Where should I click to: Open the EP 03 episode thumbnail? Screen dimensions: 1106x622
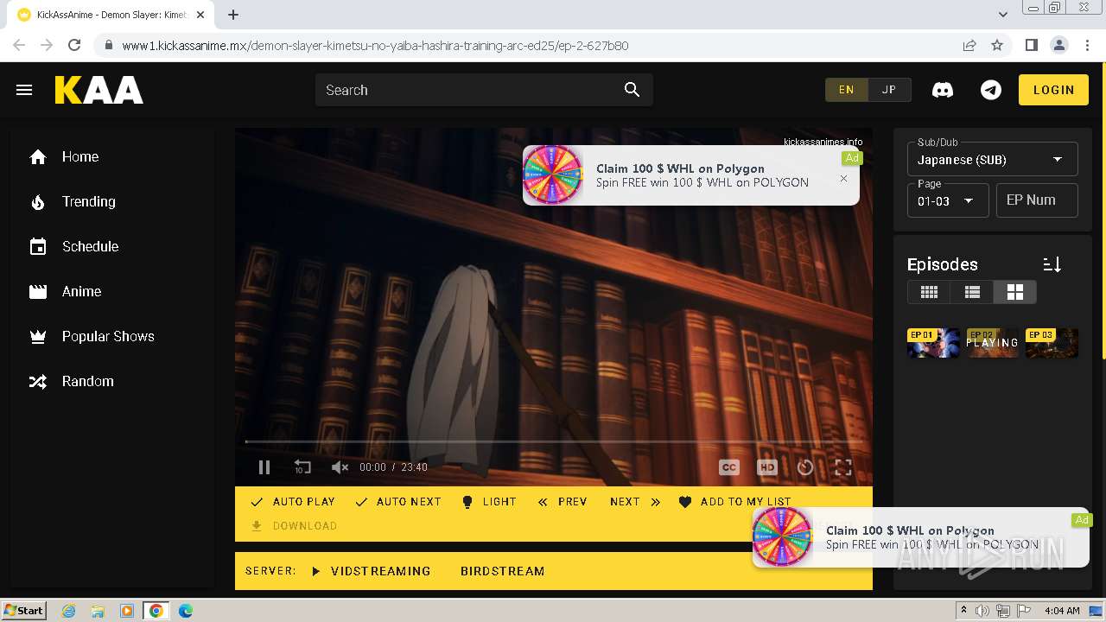[1052, 343]
